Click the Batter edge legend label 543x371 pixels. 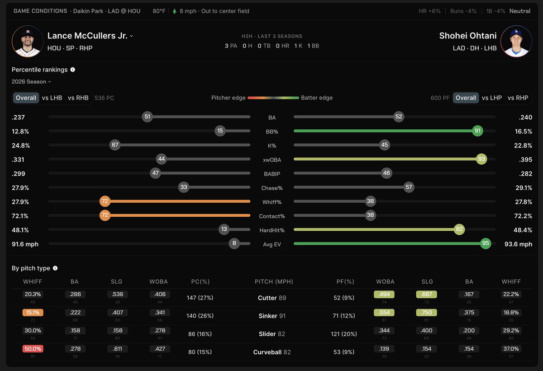317,98
